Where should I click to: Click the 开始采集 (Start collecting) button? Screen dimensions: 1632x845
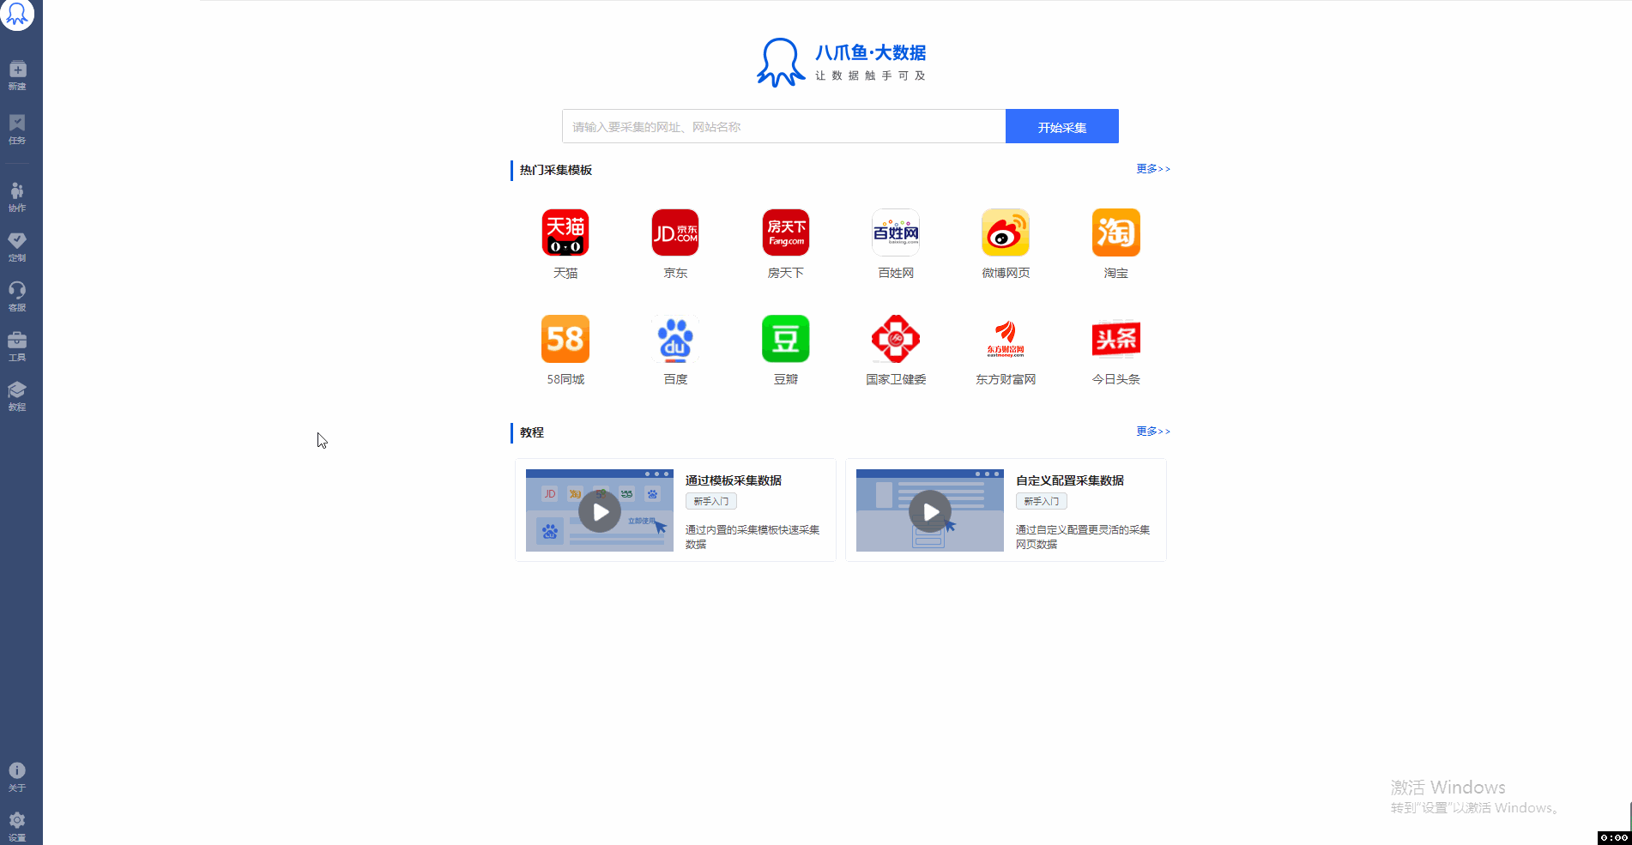pos(1062,126)
